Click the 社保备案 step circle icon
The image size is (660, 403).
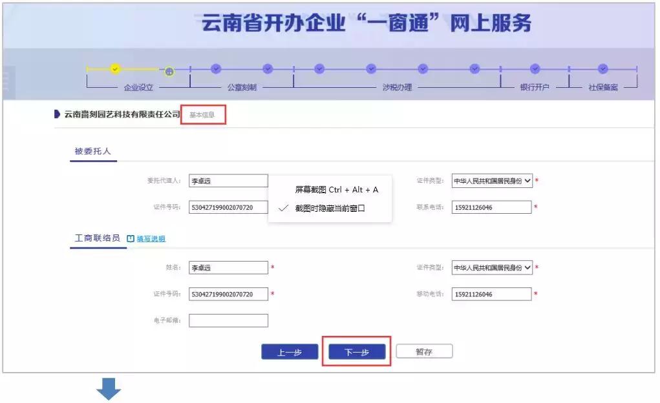tap(602, 69)
